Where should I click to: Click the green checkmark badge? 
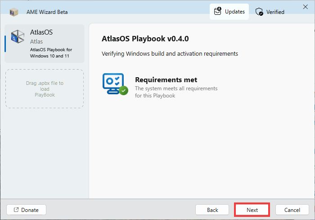click(x=123, y=90)
